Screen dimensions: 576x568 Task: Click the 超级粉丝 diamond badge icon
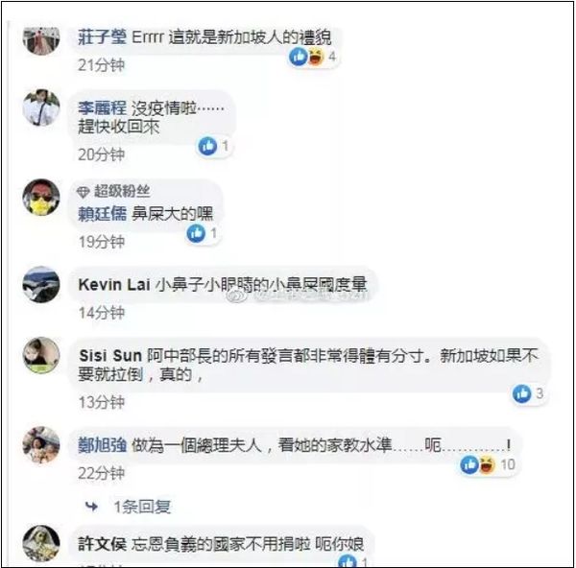coord(83,192)
